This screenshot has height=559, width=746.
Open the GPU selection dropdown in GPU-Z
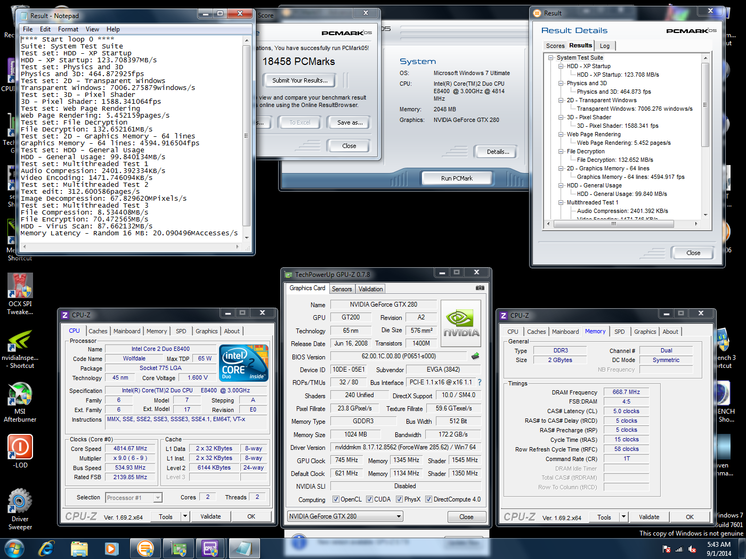pos(345,516)
